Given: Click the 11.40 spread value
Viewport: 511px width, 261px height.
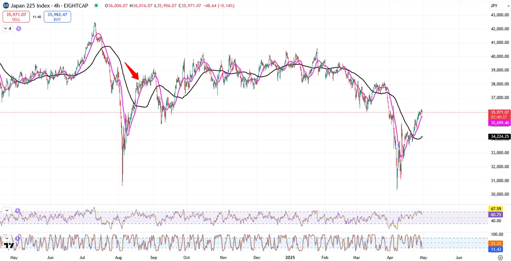Looking at the screenshot, I should 37,17.
